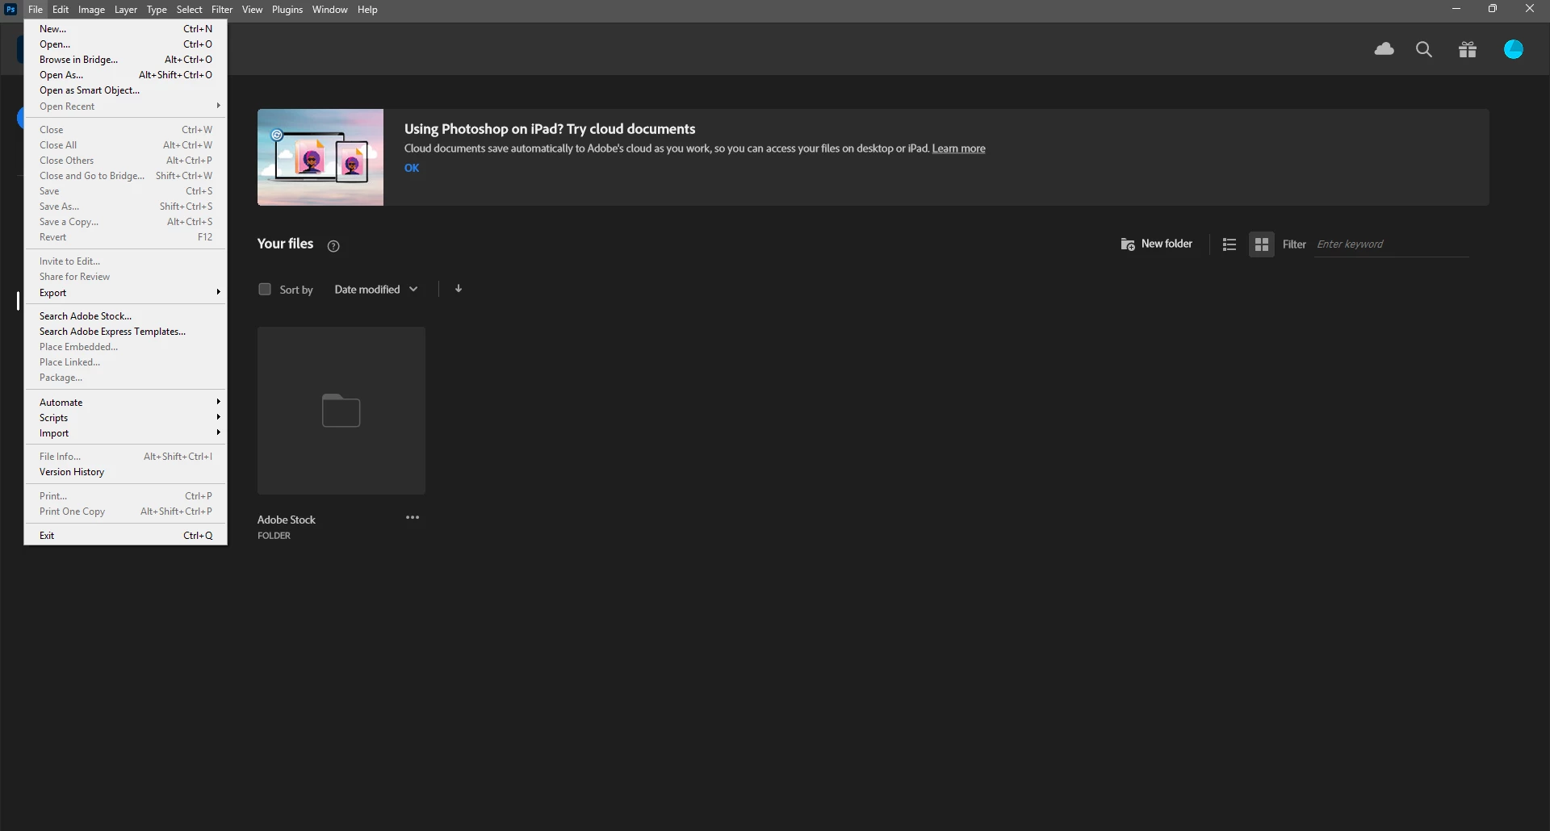Select Search Adobe Express Templates... entry

click(x=126, y=332)
